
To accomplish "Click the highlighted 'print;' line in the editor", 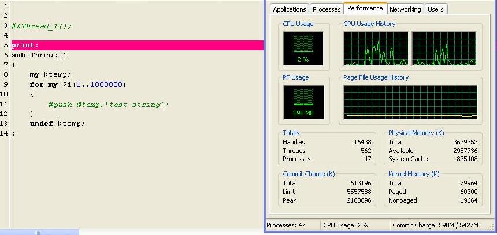I will click(x=137, y=45).
